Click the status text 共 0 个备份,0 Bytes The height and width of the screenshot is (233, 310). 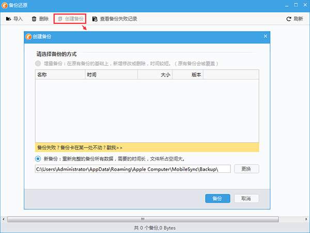[x=155, y=228]
